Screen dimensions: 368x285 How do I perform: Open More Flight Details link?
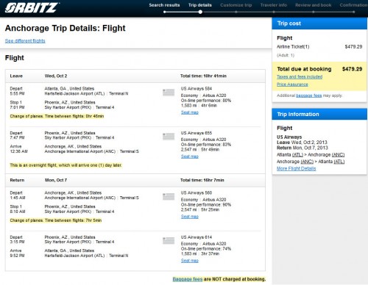[297, 168]
